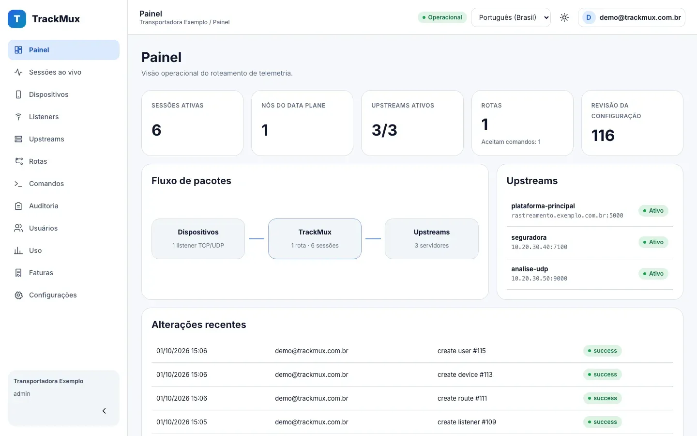Open the Painel menu item
This screenshot has width=697, height=436.
(63, 50)
